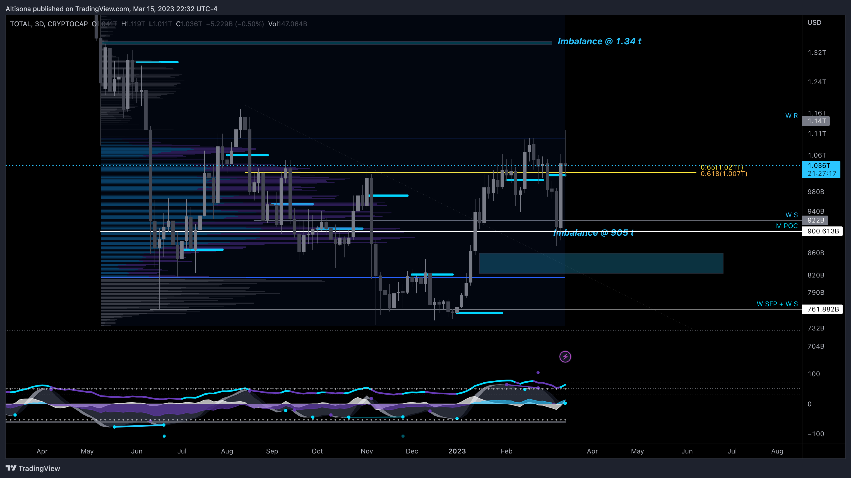Click the 900.613B price label
The height and width of the screenshot is (478, 851).
(822, 231)
